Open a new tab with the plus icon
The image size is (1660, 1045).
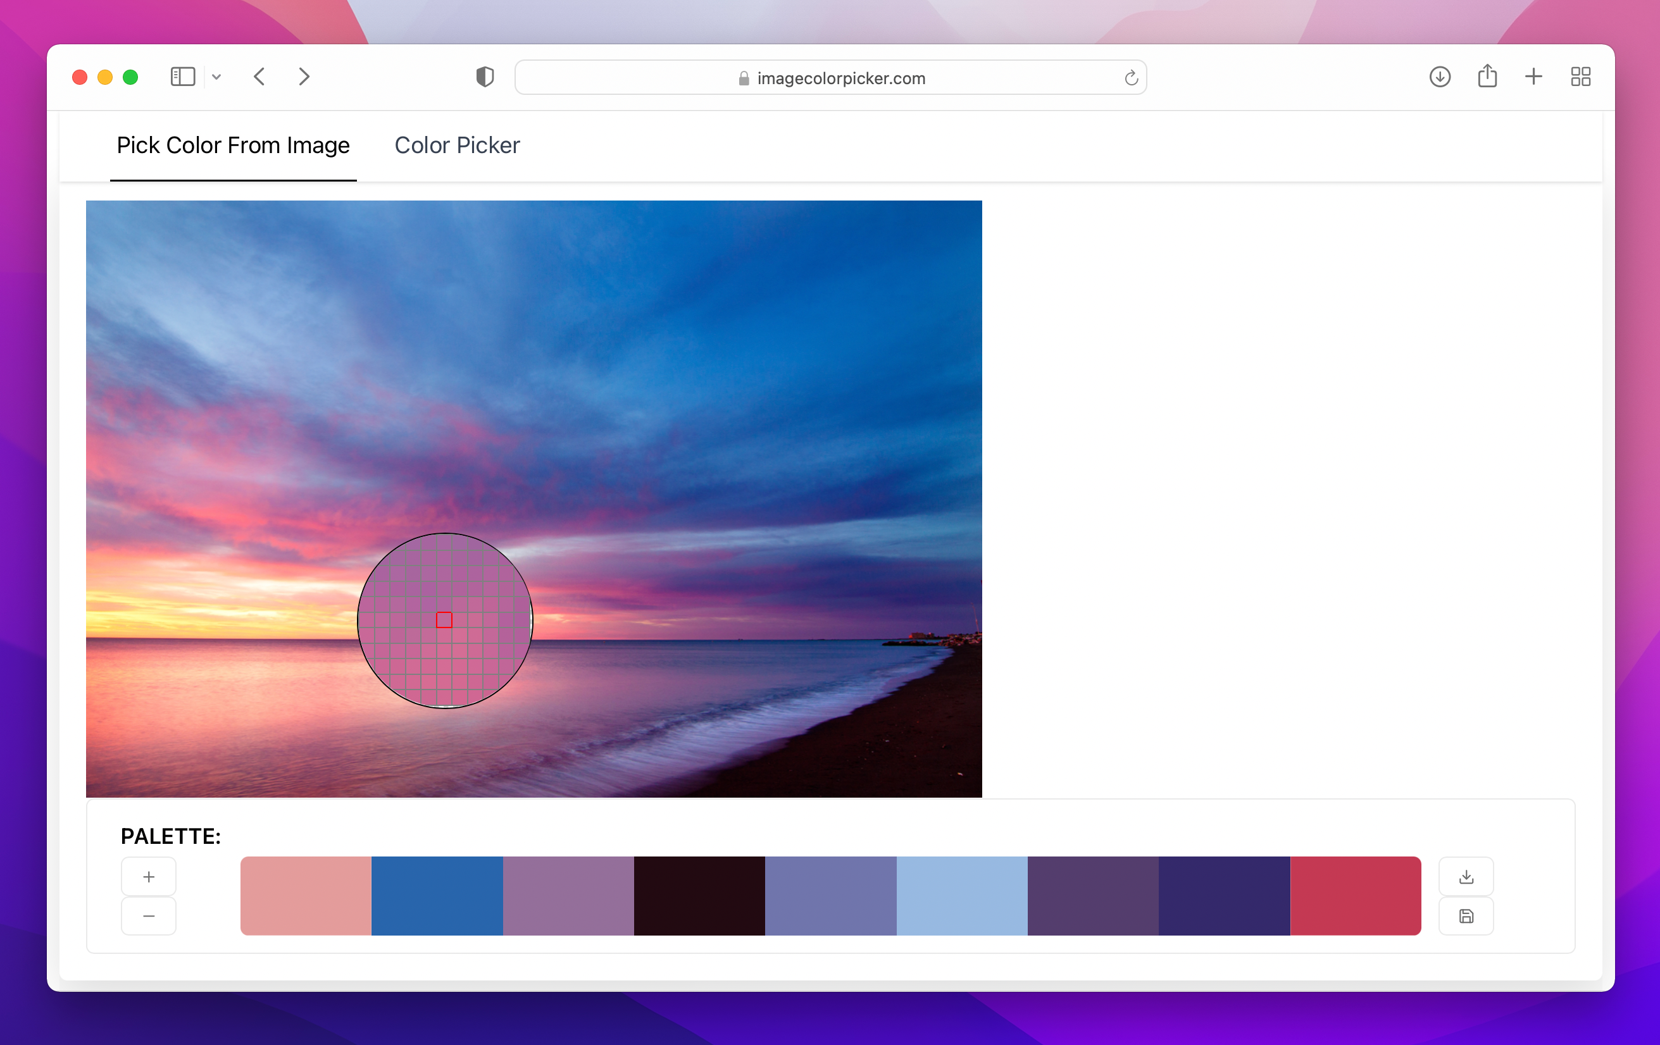1532,77
